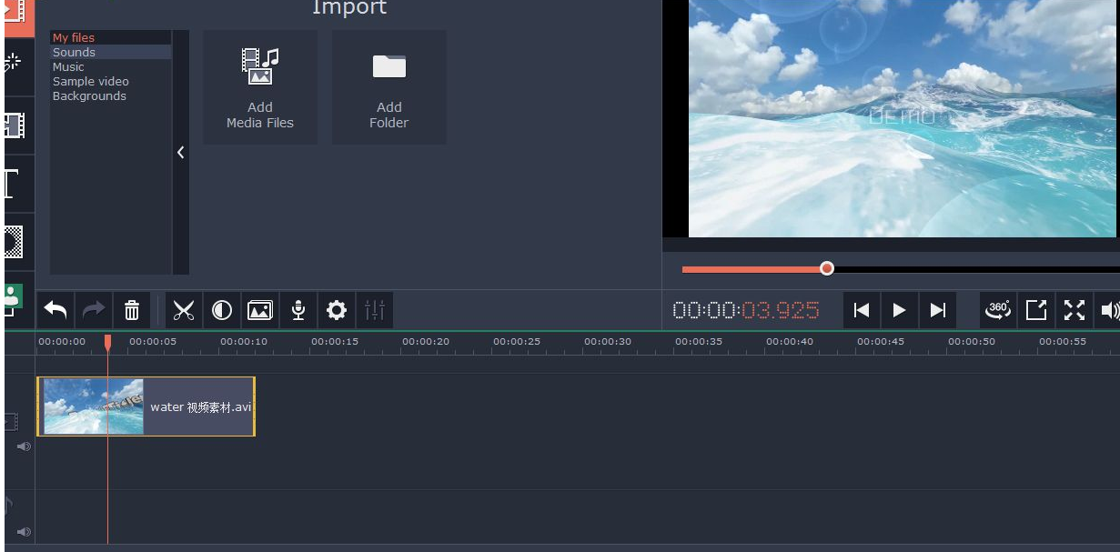Open audio properties sliders icon
1120x552 pixels.
(x=375, y=311)
